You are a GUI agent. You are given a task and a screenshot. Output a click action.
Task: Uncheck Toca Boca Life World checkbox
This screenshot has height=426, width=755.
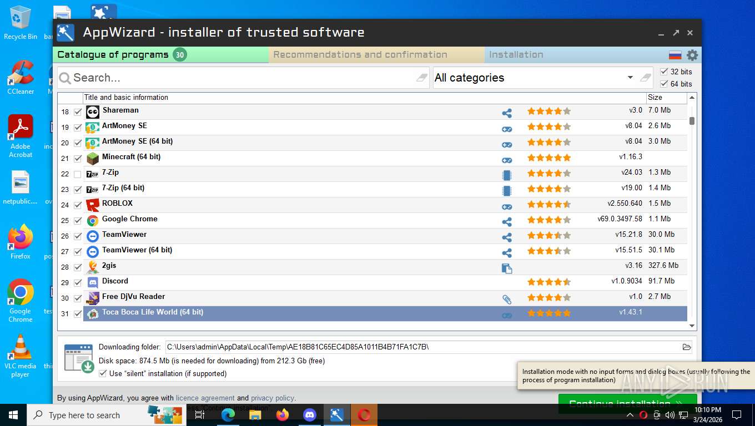[x=77, y=314]
